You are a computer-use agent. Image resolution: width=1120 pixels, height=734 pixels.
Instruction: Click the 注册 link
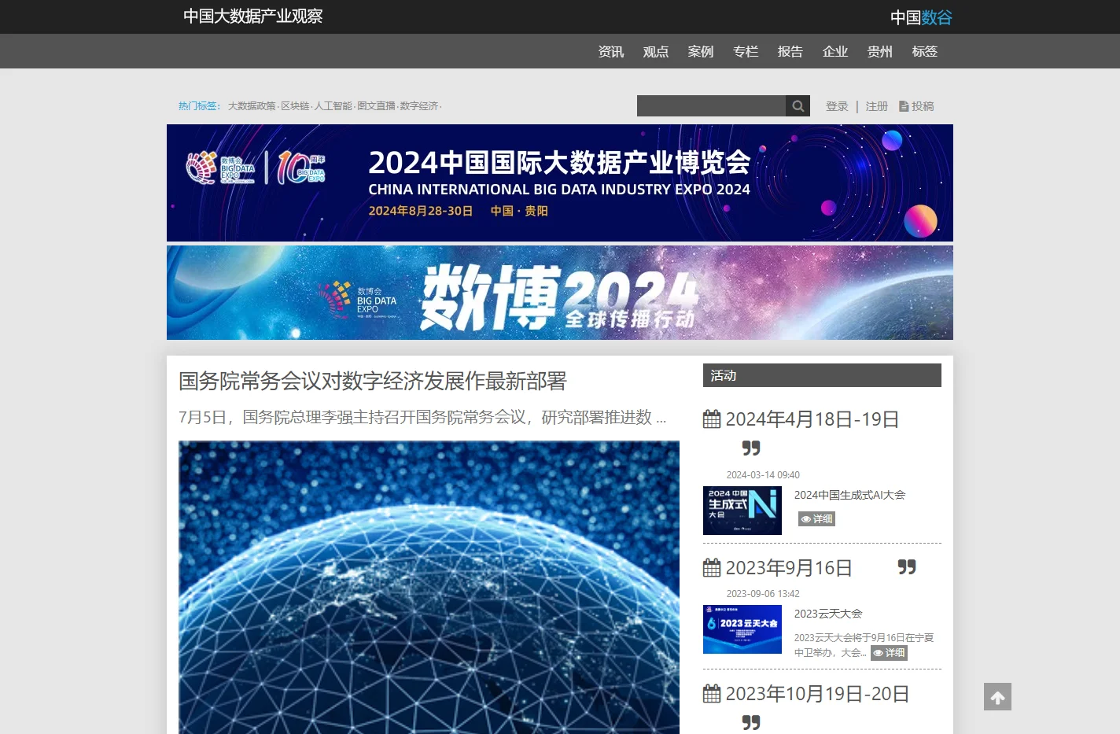[x=877, y=106]
